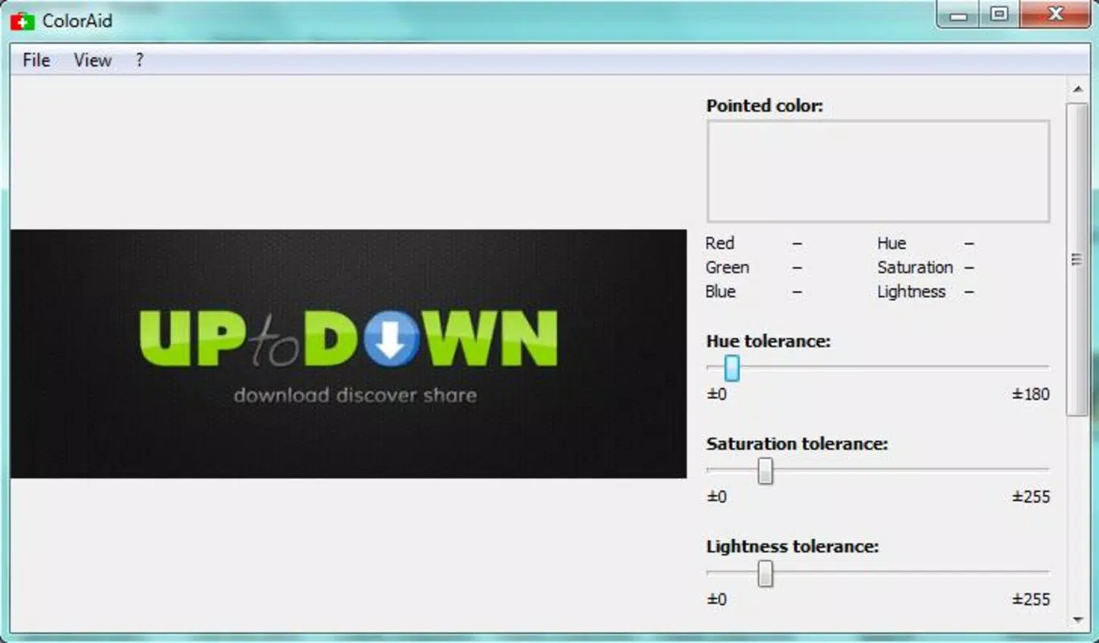Click the 'Hue tolerance:' heading
1099x643 pixels.
pyautogui.click(x=768, y=341)
